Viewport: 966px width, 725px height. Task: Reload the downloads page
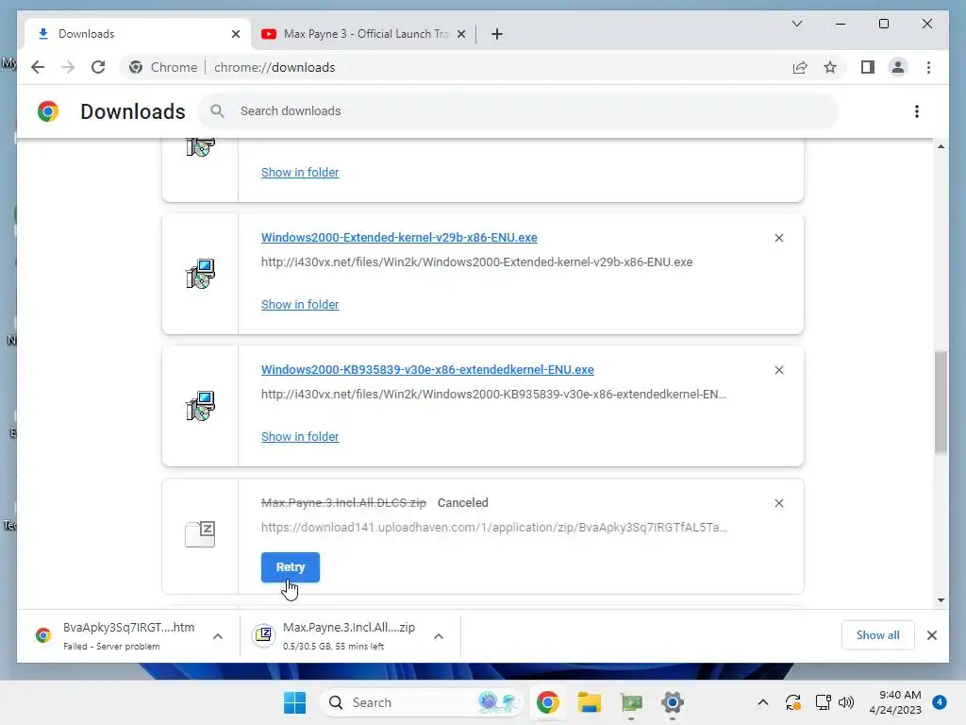(x=98, y=67)
